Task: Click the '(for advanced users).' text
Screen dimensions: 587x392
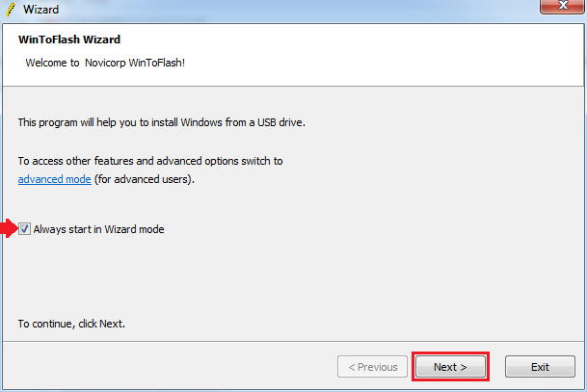Action: tap(145, 179)
